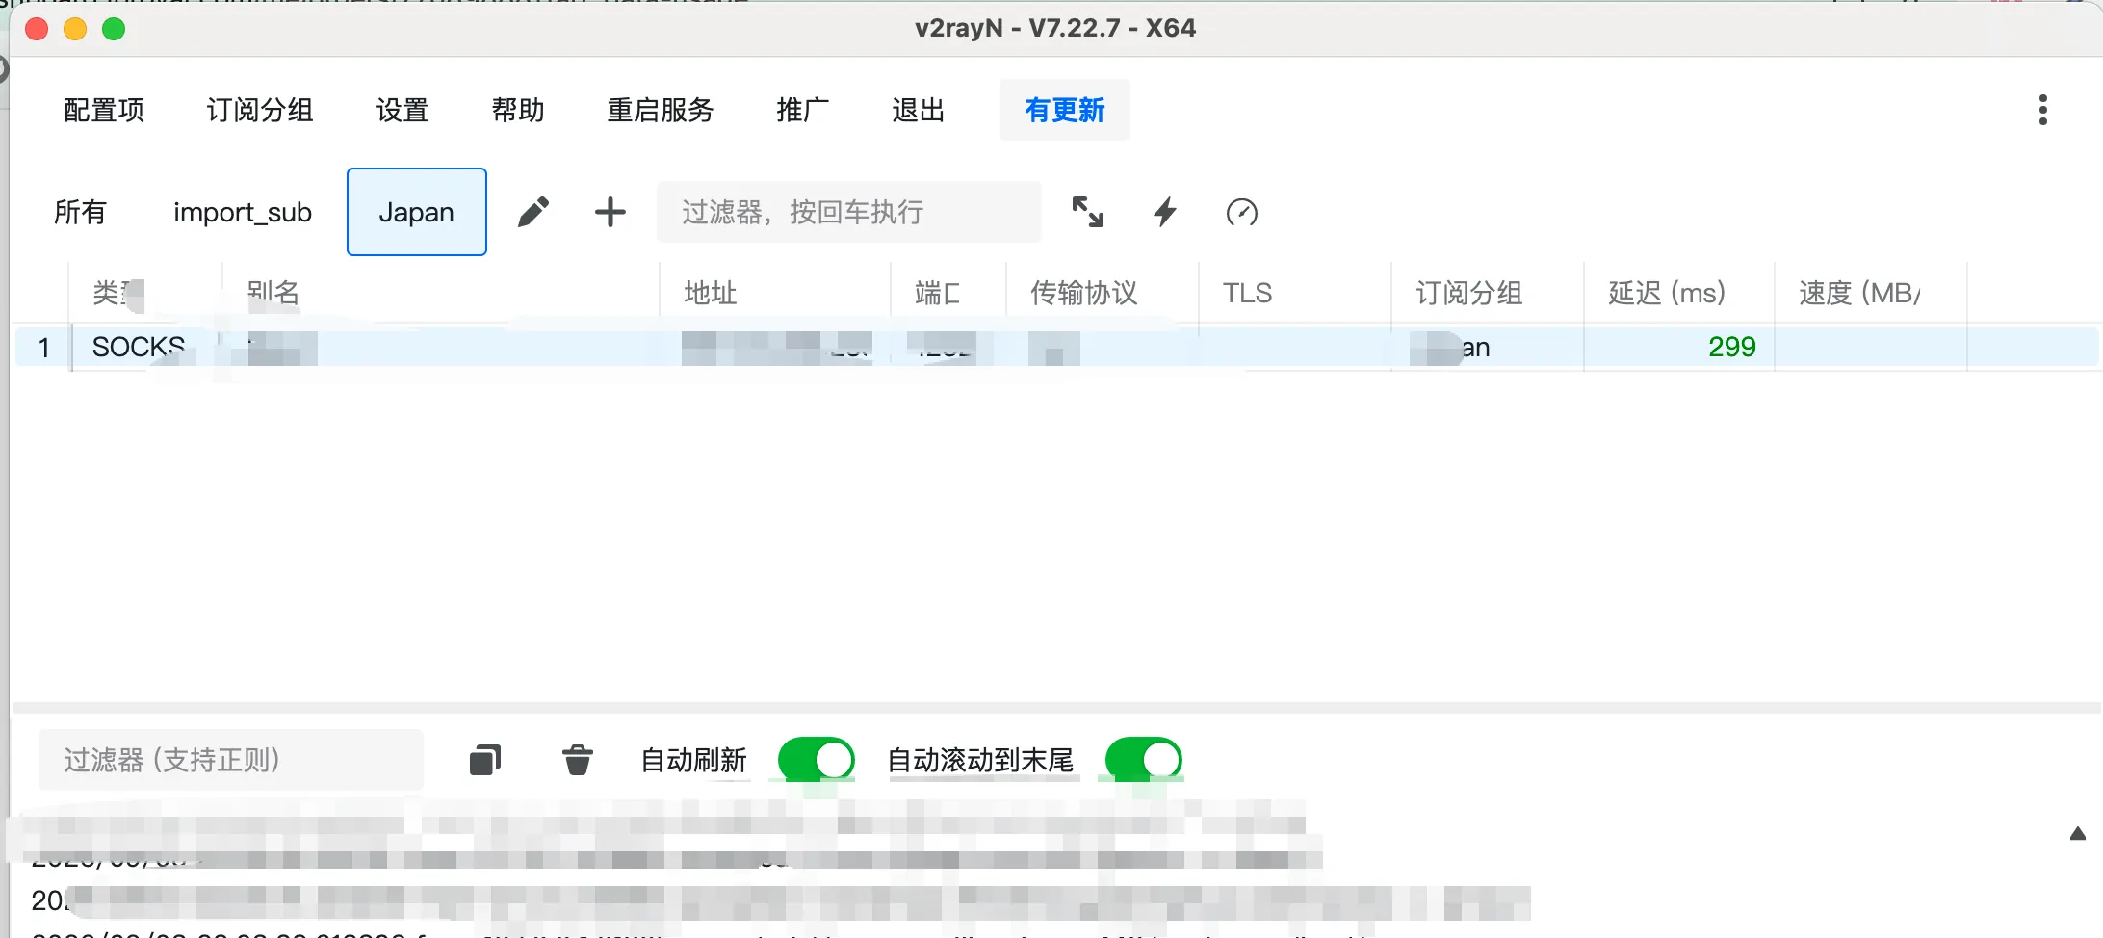Switch to the 所有 group tab
Screen dimensions: 2103x938
coord(80,212)
